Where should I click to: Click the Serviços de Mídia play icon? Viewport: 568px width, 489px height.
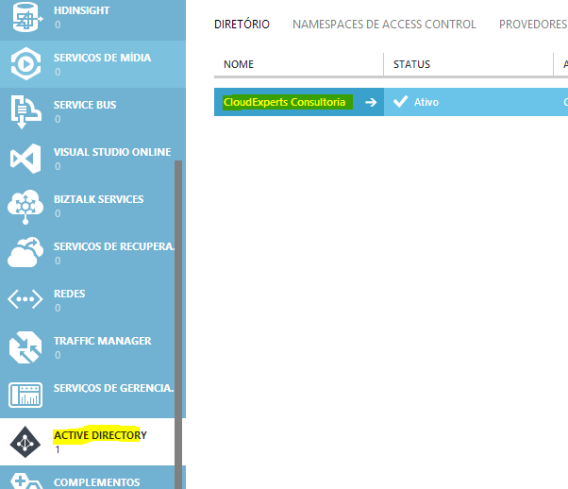coord(25,64)
